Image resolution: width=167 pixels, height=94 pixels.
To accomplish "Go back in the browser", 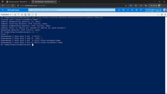I will pos(3,5).
